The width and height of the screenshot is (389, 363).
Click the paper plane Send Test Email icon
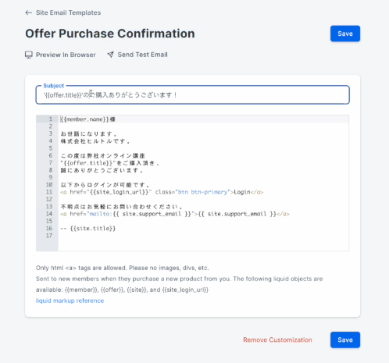point(111,55)
